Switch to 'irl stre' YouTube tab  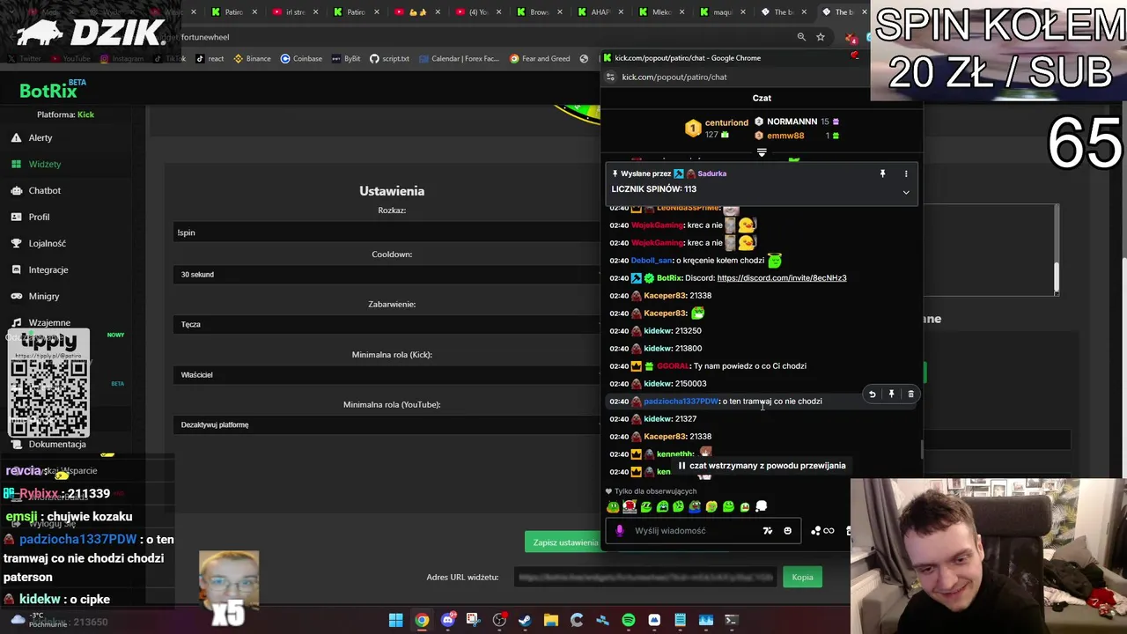[295, 12]
